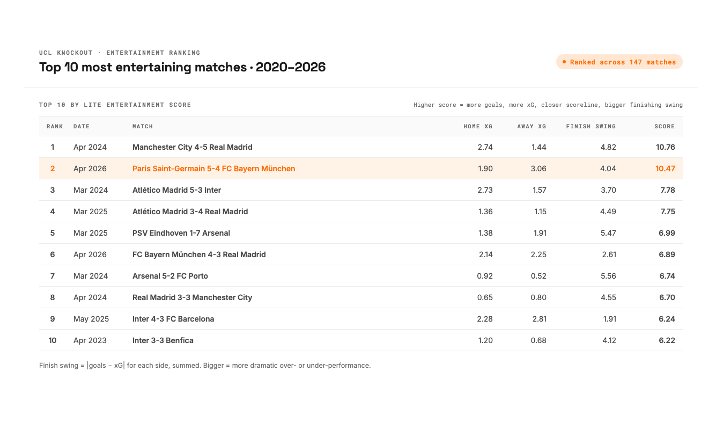Click the score 6.24
723x422 pixels.
(667, 319)
